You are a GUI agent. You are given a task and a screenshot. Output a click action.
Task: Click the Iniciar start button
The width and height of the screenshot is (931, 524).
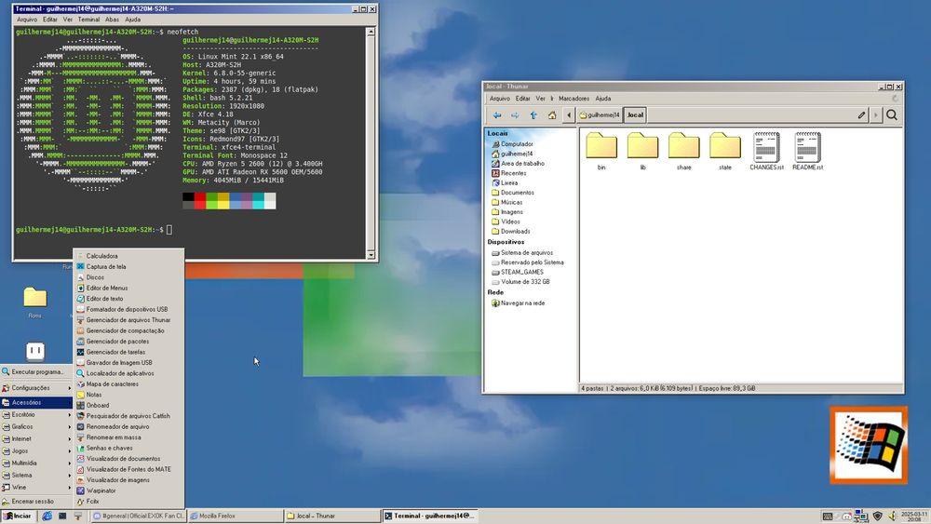[19, 516]
